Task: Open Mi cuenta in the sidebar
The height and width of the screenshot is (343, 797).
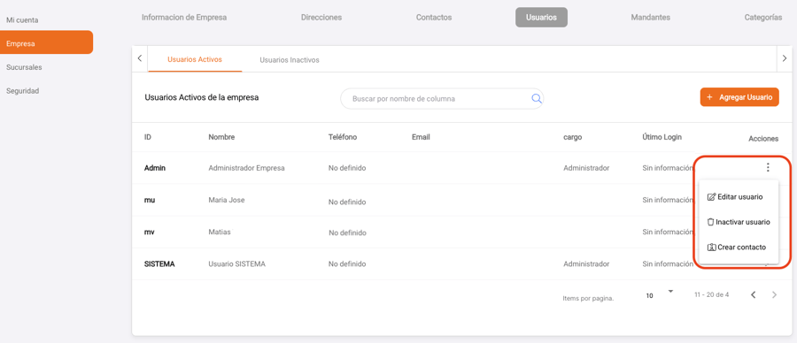Action: (x=22, y=19)
